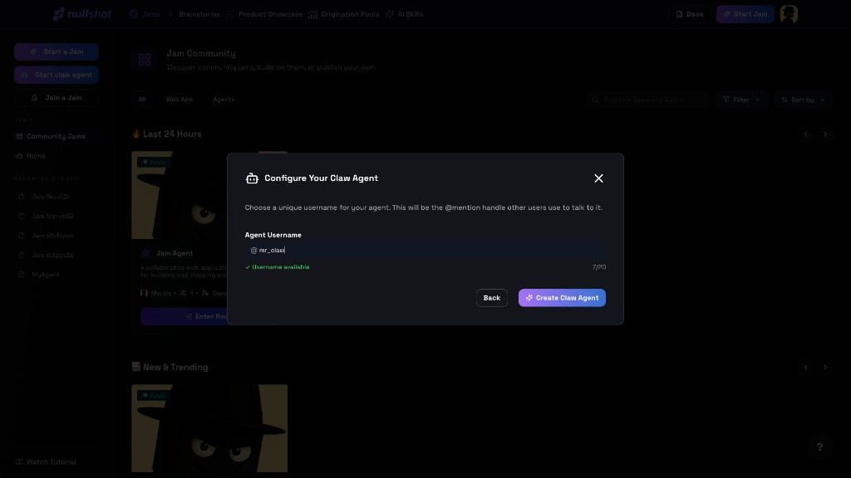Click next arrow in Last 24 Hours
The width and height of the screenshot is (851, 478).
pos(825,134)
